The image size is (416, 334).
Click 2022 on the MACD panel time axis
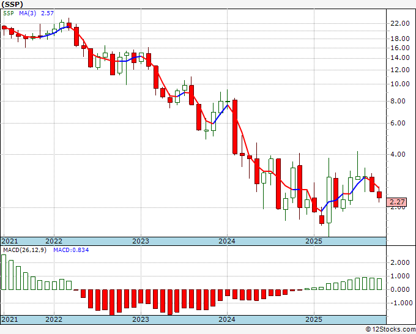tap(54, 319)
